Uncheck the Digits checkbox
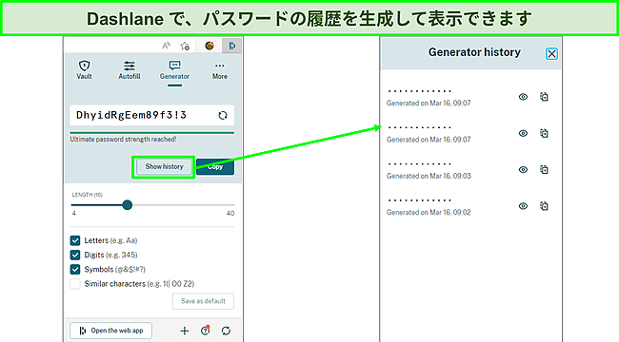Screen dimensions: 619x342 point(75,255)
